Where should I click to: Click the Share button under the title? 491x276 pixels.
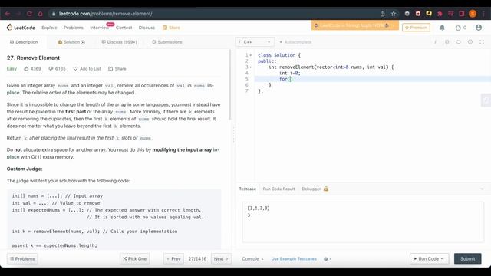coord(117,68)
